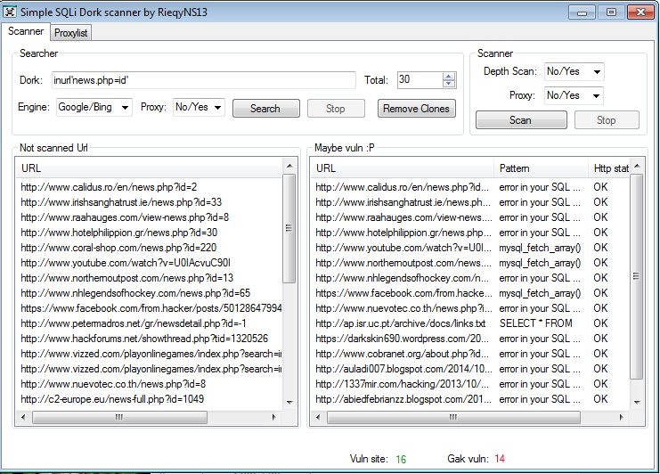Image resolution: width=660 pixels, height=474 pixels.
Task: Click the Gak vuln count 14
Action: pos(500,459)
